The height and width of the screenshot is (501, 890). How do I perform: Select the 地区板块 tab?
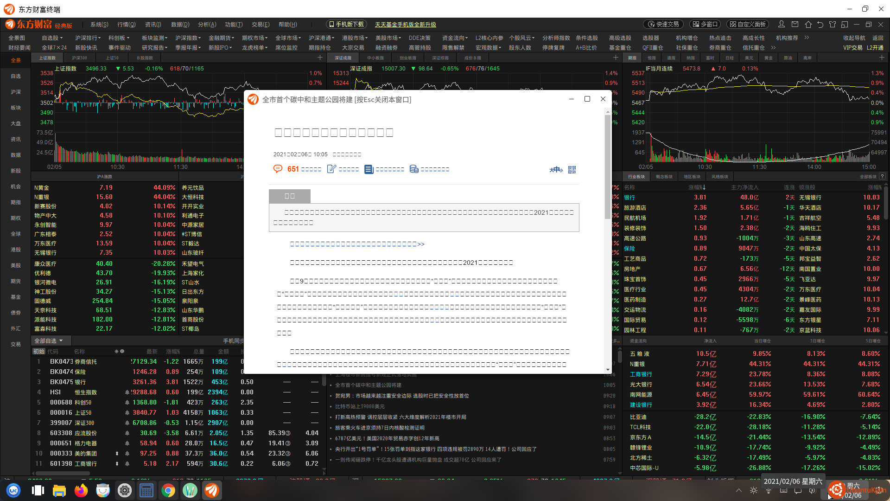point(692,177)
